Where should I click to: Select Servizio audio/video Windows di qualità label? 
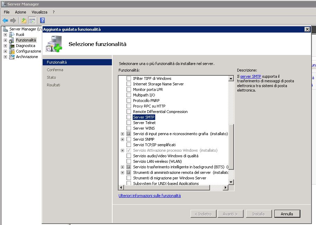(166, 156)
